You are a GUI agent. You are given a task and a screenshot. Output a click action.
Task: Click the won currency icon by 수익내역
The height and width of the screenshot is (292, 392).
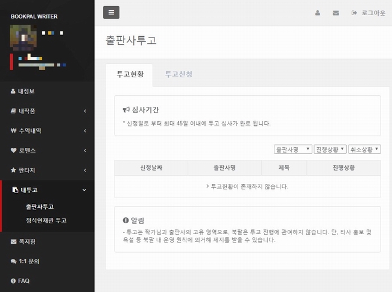coord(13,130)
